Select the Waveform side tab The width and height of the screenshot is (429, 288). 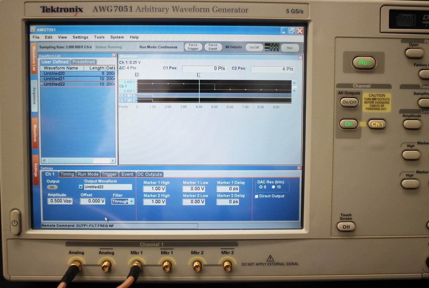(35, 133)
